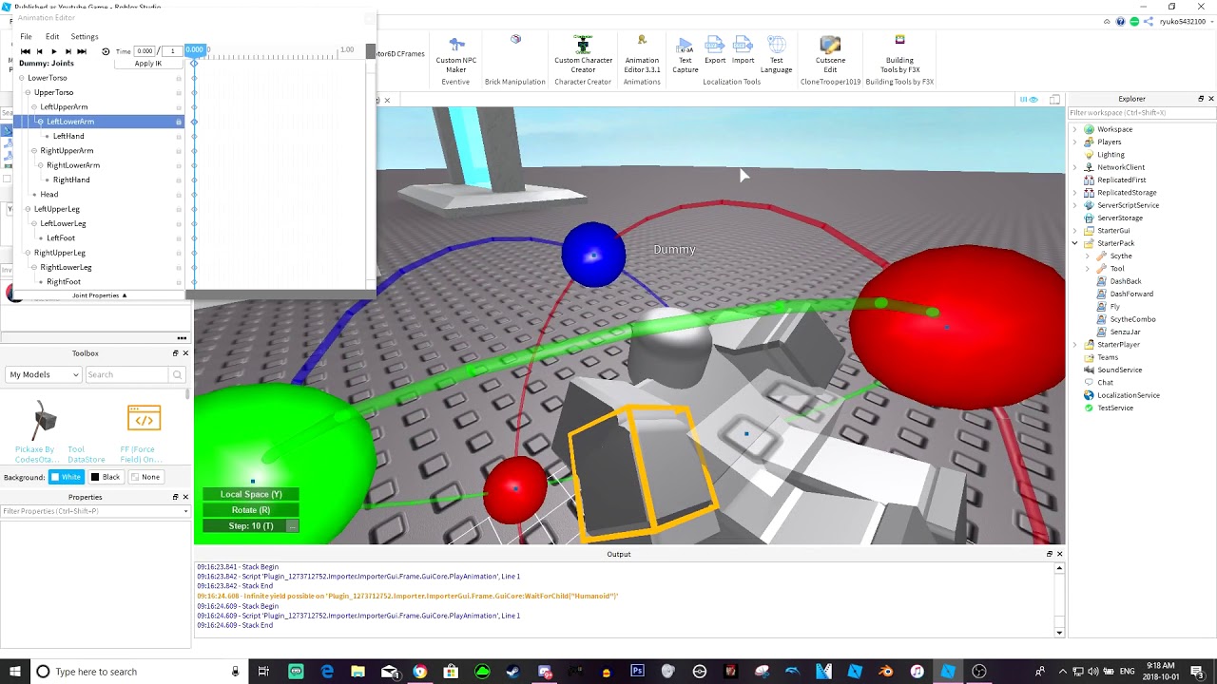1217x684 pixels.
Task: Expand the Workspace node in Explorer
Action: (1075, 129)
